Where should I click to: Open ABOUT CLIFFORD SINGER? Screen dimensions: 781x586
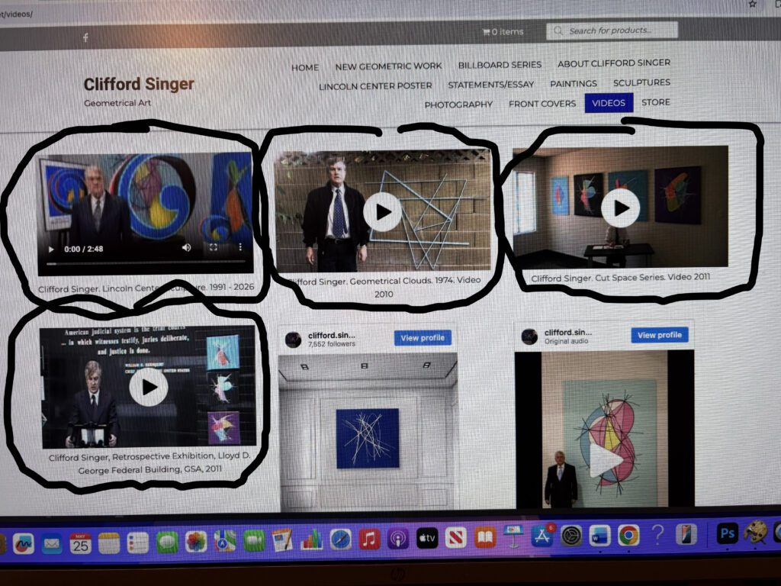(x=614, y=63)
